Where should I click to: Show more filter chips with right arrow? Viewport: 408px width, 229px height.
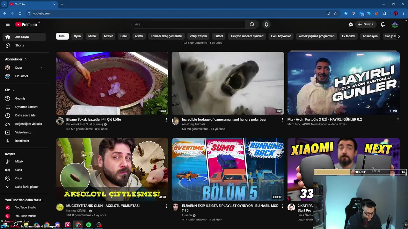coord(399,36)
